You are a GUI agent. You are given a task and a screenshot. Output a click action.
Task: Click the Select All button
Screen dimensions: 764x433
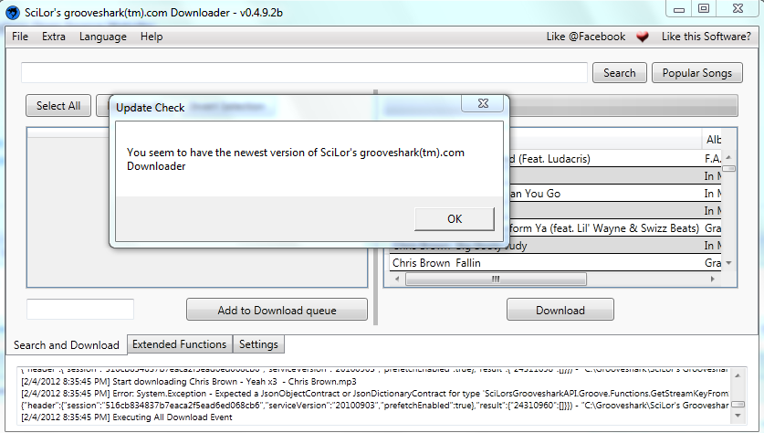point(58,106)
